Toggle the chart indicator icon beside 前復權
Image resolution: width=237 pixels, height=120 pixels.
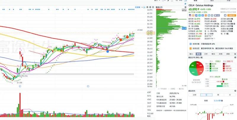pos(144,7)
